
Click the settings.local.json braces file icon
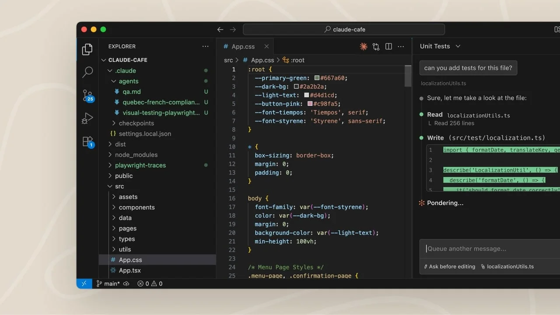point(113,134)
